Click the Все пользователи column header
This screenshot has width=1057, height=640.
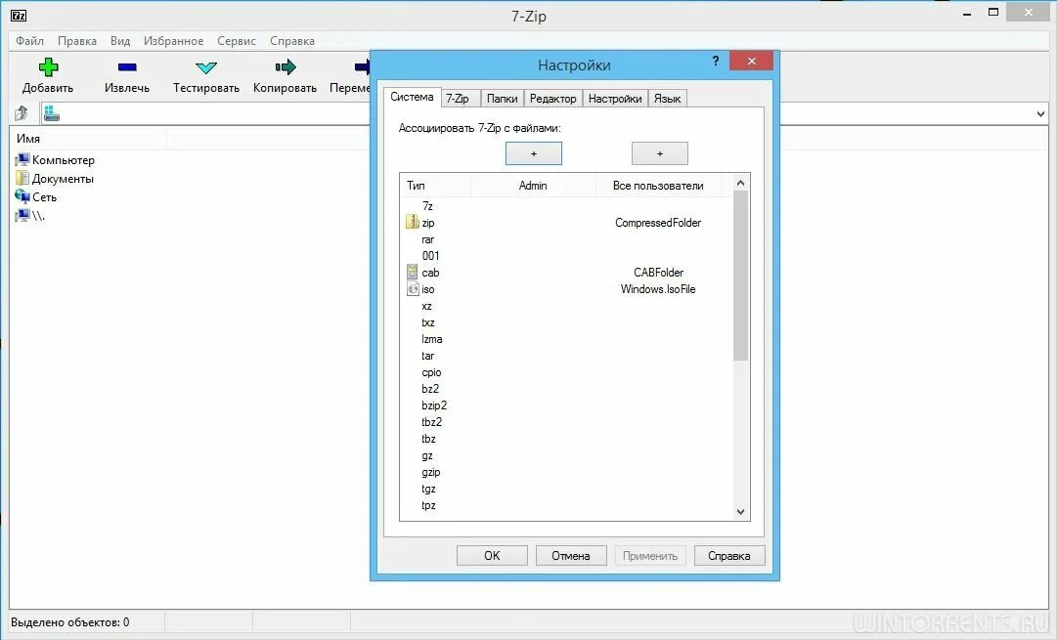(x=659, y=186)
